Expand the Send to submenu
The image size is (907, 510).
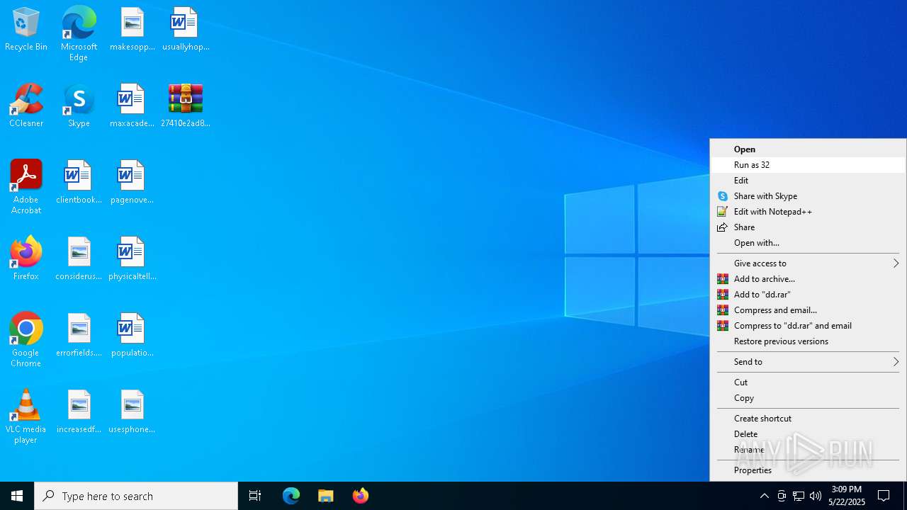pyautogui.click(x=808, y=361)
